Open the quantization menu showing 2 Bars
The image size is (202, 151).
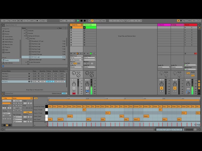pyautogui.click(x=44, y=21)
